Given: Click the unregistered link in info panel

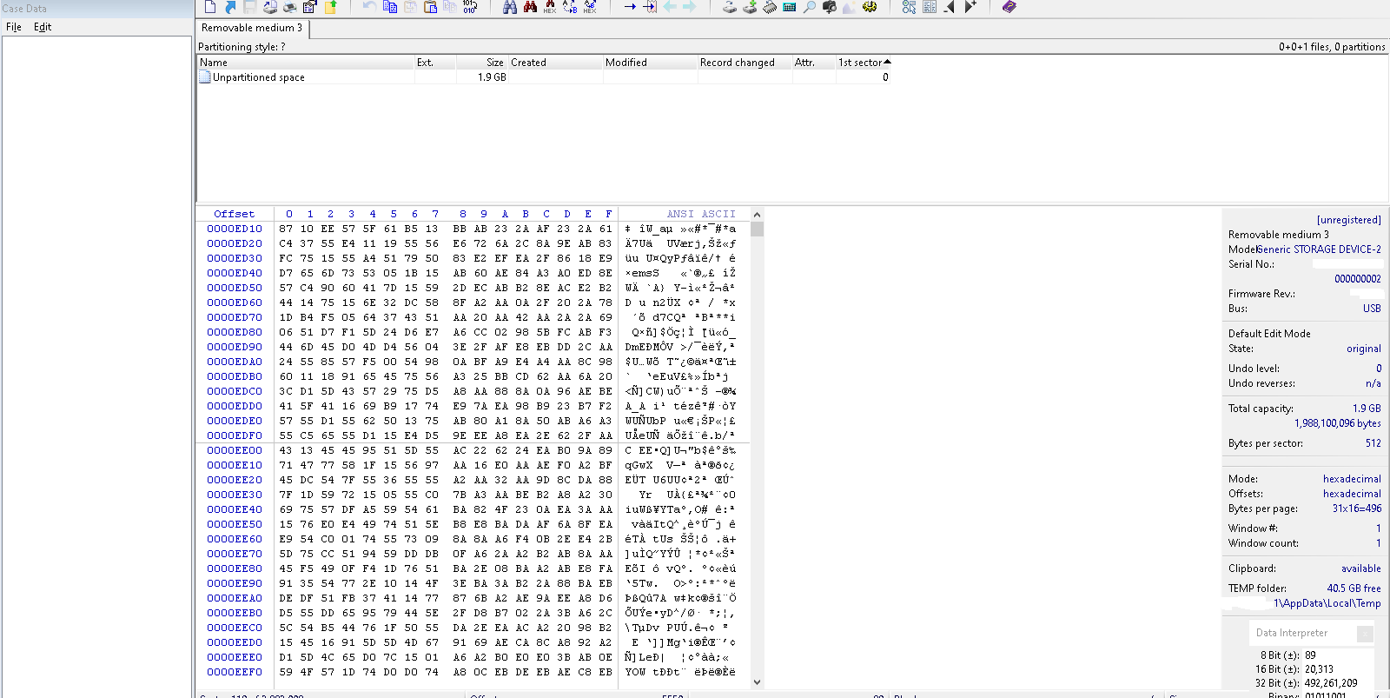Looking at the screenshot, I should 1348,220.
